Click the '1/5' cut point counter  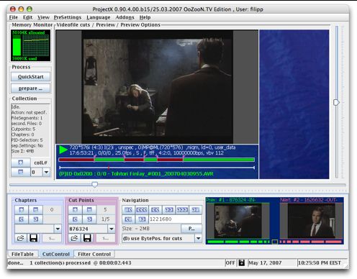pyautogui.click(x=105, y=219)
